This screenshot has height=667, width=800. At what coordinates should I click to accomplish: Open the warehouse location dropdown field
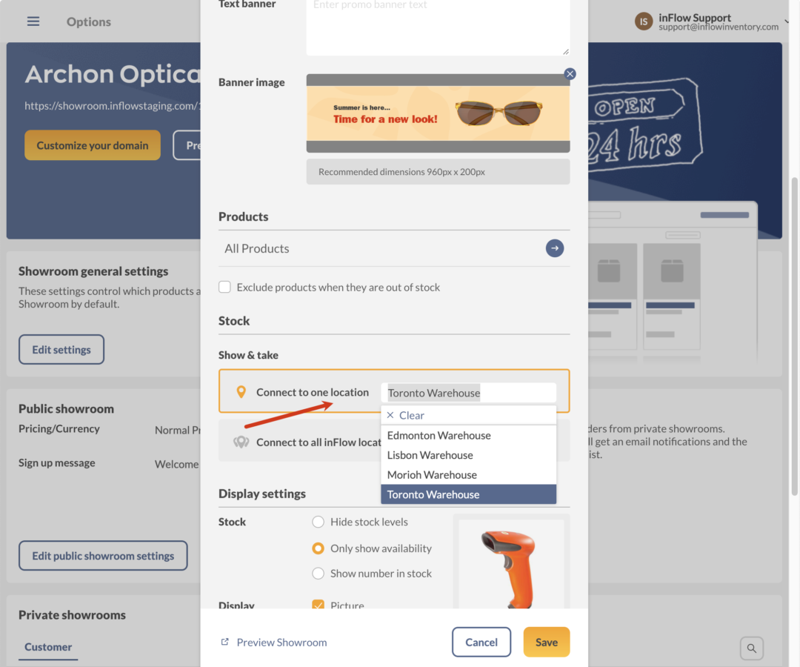point(468,392)
